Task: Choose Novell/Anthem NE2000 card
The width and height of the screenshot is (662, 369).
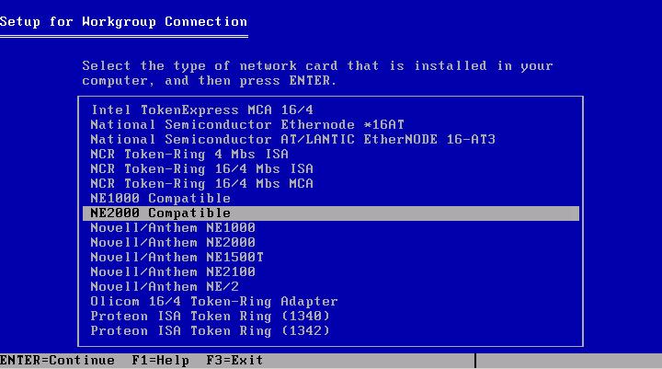Action: [173, 243]
